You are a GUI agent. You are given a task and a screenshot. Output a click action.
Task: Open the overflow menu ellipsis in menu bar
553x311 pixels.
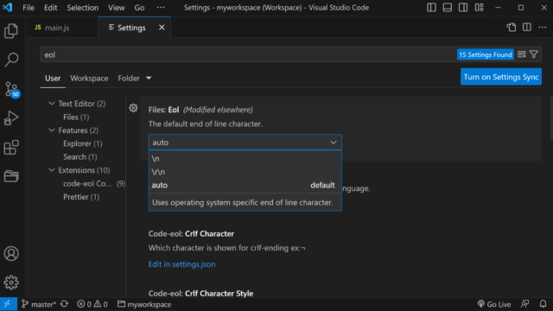point(161,8)
